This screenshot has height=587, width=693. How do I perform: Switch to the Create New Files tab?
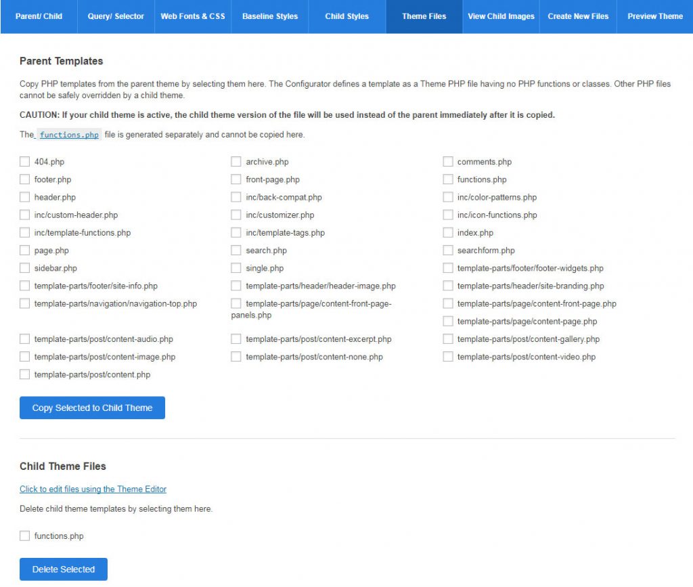pyautogui.click(x=578, y=16)
